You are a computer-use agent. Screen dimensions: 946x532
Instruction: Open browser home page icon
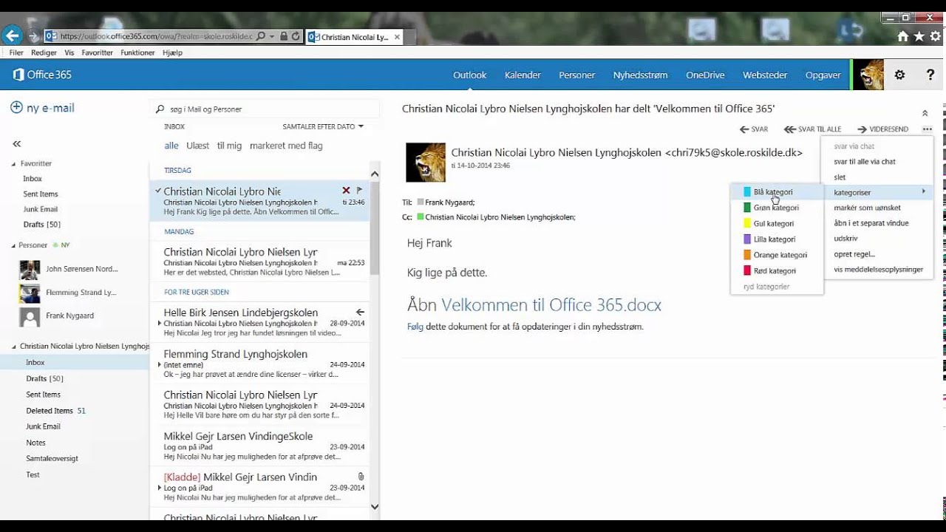pyautogui.click(x=902, y=36)
